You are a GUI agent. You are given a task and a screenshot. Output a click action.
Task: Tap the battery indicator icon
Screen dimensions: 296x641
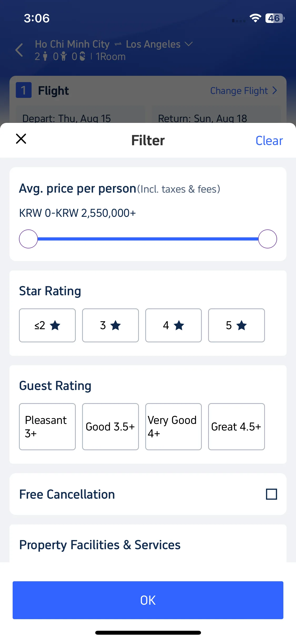275,18
